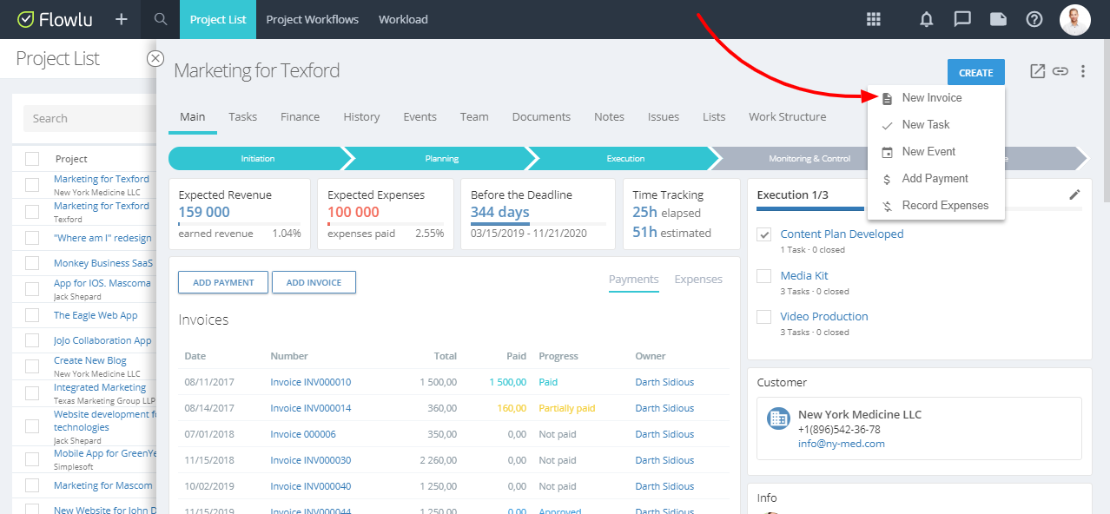This screenshot has width=1110, height=514.
Task: Open Invoice 000006 link
Action: 303,434
